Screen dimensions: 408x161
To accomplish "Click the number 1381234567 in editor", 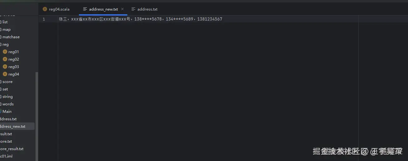I will (210, 19).
